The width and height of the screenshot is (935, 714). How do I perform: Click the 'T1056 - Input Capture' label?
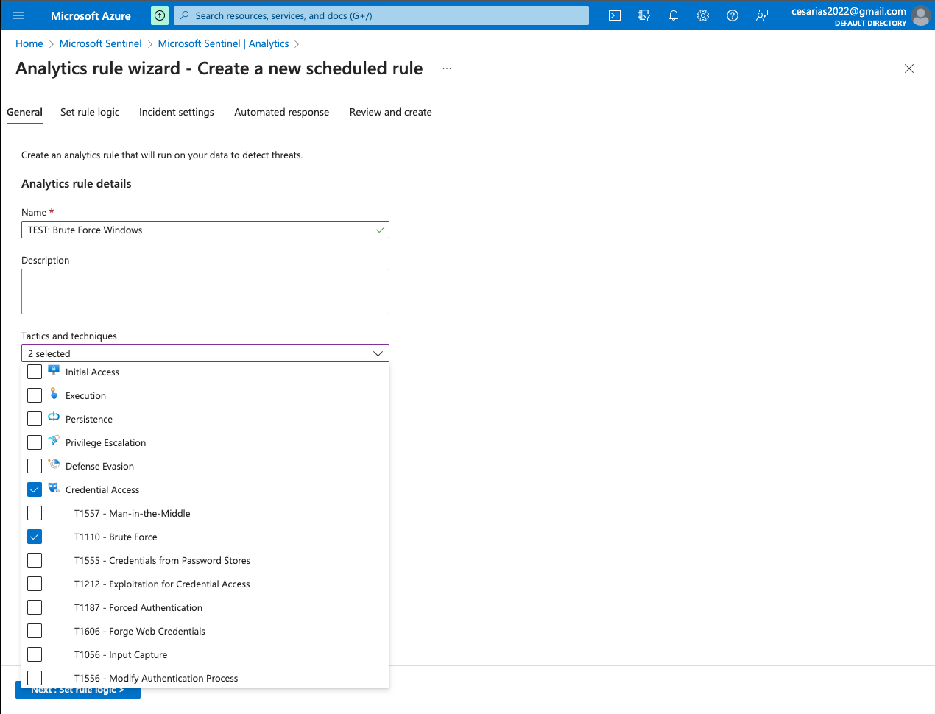tap(121, 654)
